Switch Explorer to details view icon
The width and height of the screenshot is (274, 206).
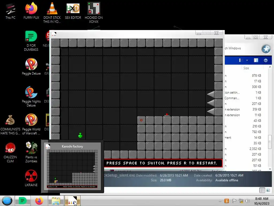click(262, 190)
